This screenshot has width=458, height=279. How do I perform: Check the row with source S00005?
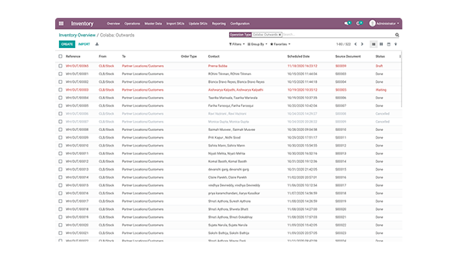click(61, 90)
